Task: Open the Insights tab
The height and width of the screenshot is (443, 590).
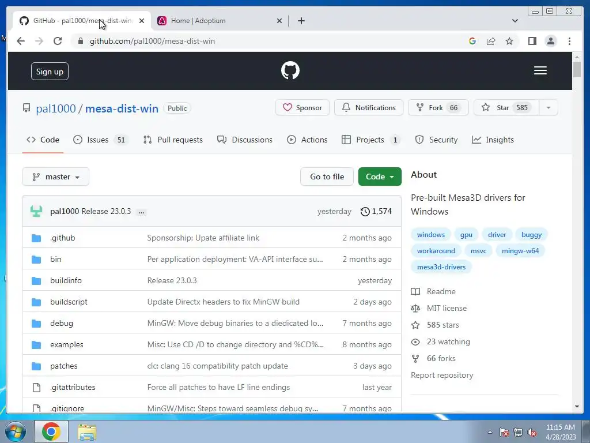Action: click(493, 140)
